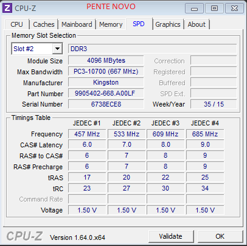Click the CPU-Z purple Z app icon
The image size is (247, 246).
pos(7,8)
